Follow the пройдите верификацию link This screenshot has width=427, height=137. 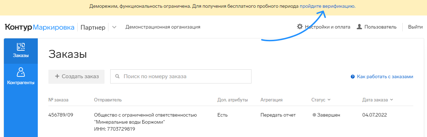pos(327,6)
